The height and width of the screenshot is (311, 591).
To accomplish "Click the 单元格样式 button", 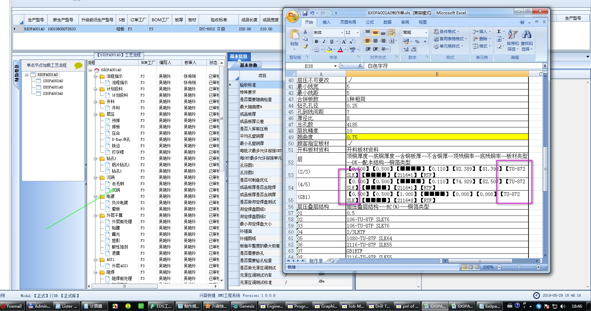I will [448, 46].
